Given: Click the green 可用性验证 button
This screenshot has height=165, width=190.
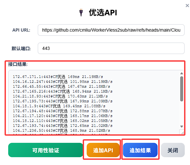Looking at the screenshot, I should click(45, 150).
